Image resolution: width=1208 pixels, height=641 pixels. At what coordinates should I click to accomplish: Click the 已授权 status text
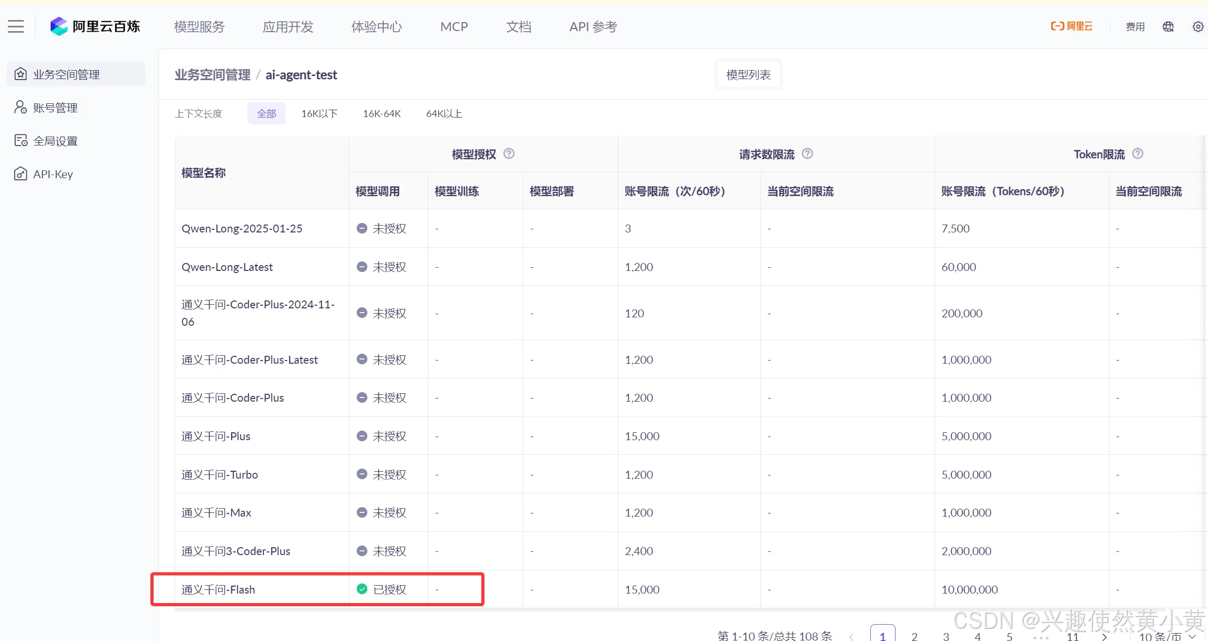[389, 589]
